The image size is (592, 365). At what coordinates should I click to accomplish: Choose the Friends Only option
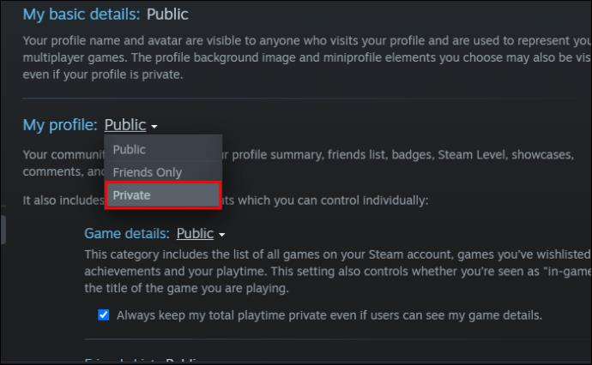coord(163,172)
